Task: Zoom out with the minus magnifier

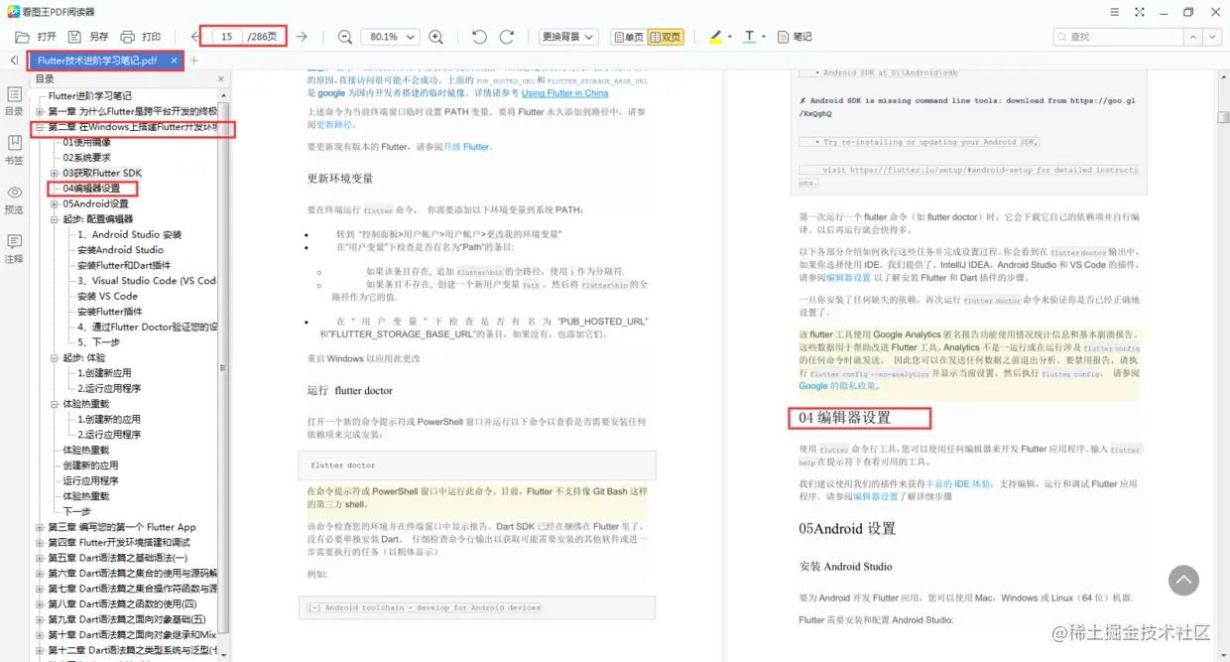Action: [x=345, y=37]
